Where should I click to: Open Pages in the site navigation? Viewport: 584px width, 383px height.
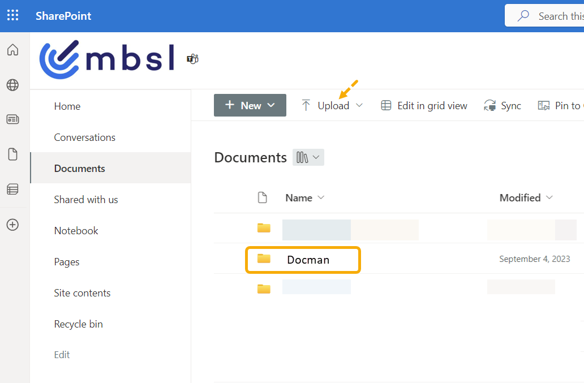[x=67, y=262]
